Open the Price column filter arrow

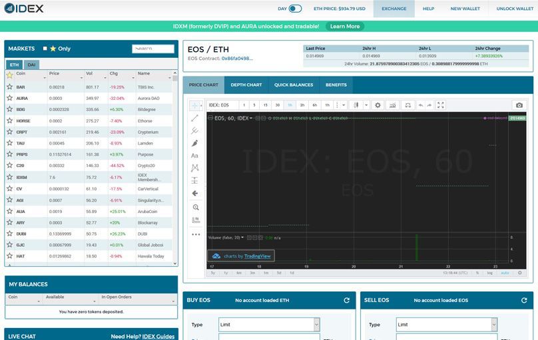(x=82, y=78)
